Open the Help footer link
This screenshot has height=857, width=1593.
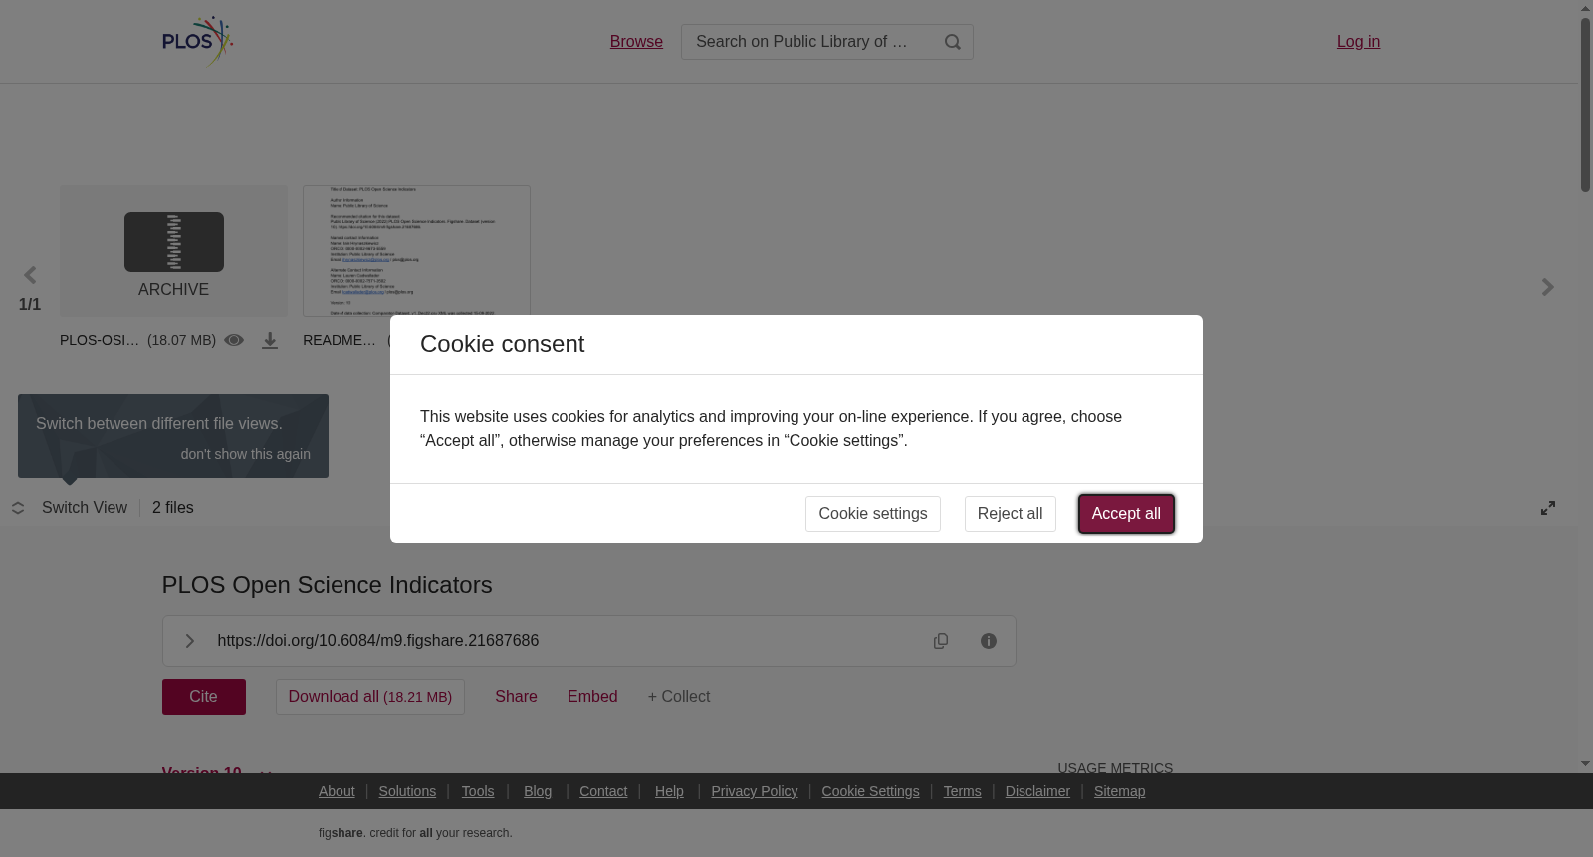tap(669, 791)
